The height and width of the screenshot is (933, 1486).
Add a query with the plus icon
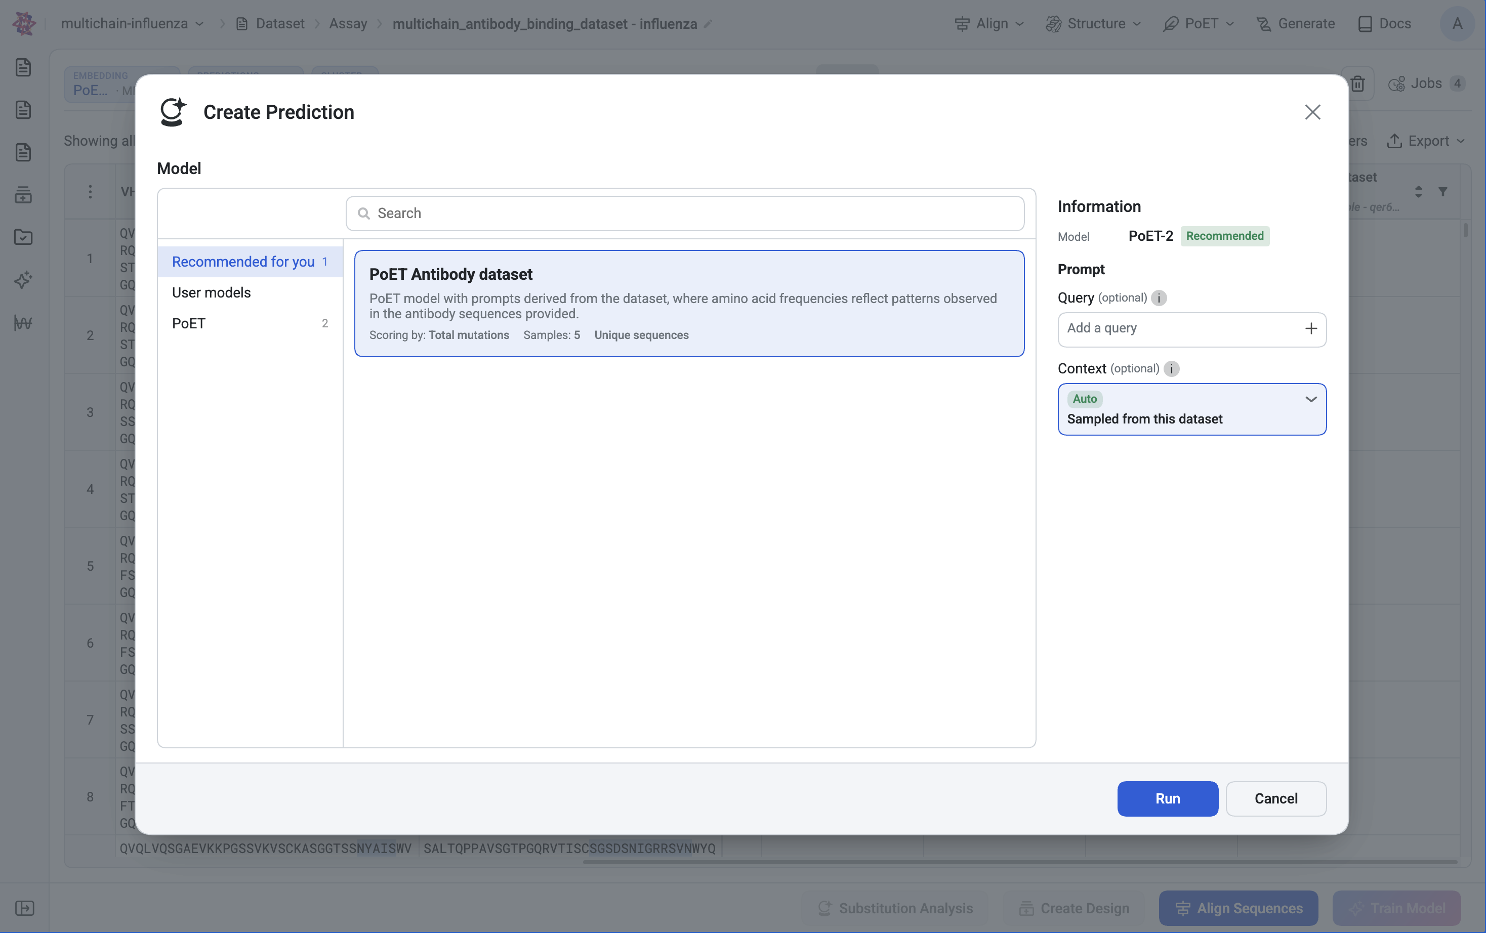point(1311,329)
